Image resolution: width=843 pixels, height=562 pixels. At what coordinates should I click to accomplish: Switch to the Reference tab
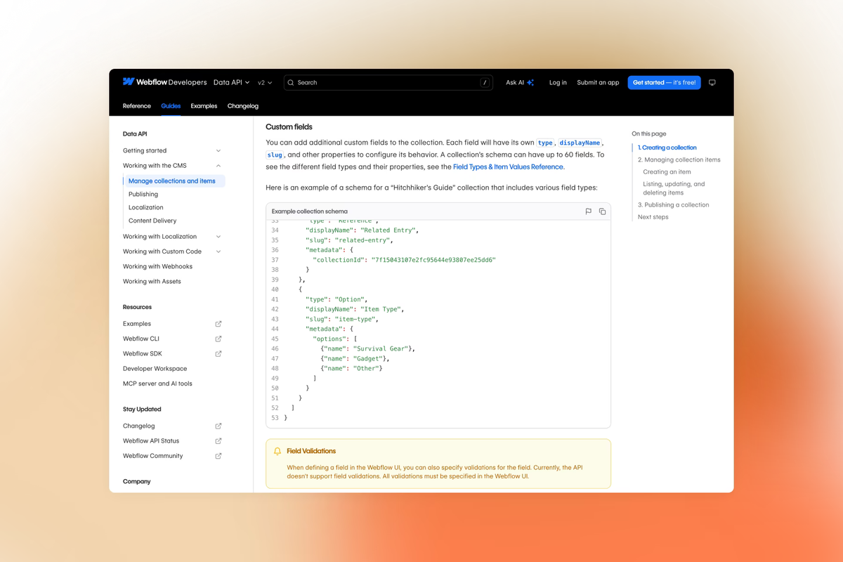click(x=137, y=106)
